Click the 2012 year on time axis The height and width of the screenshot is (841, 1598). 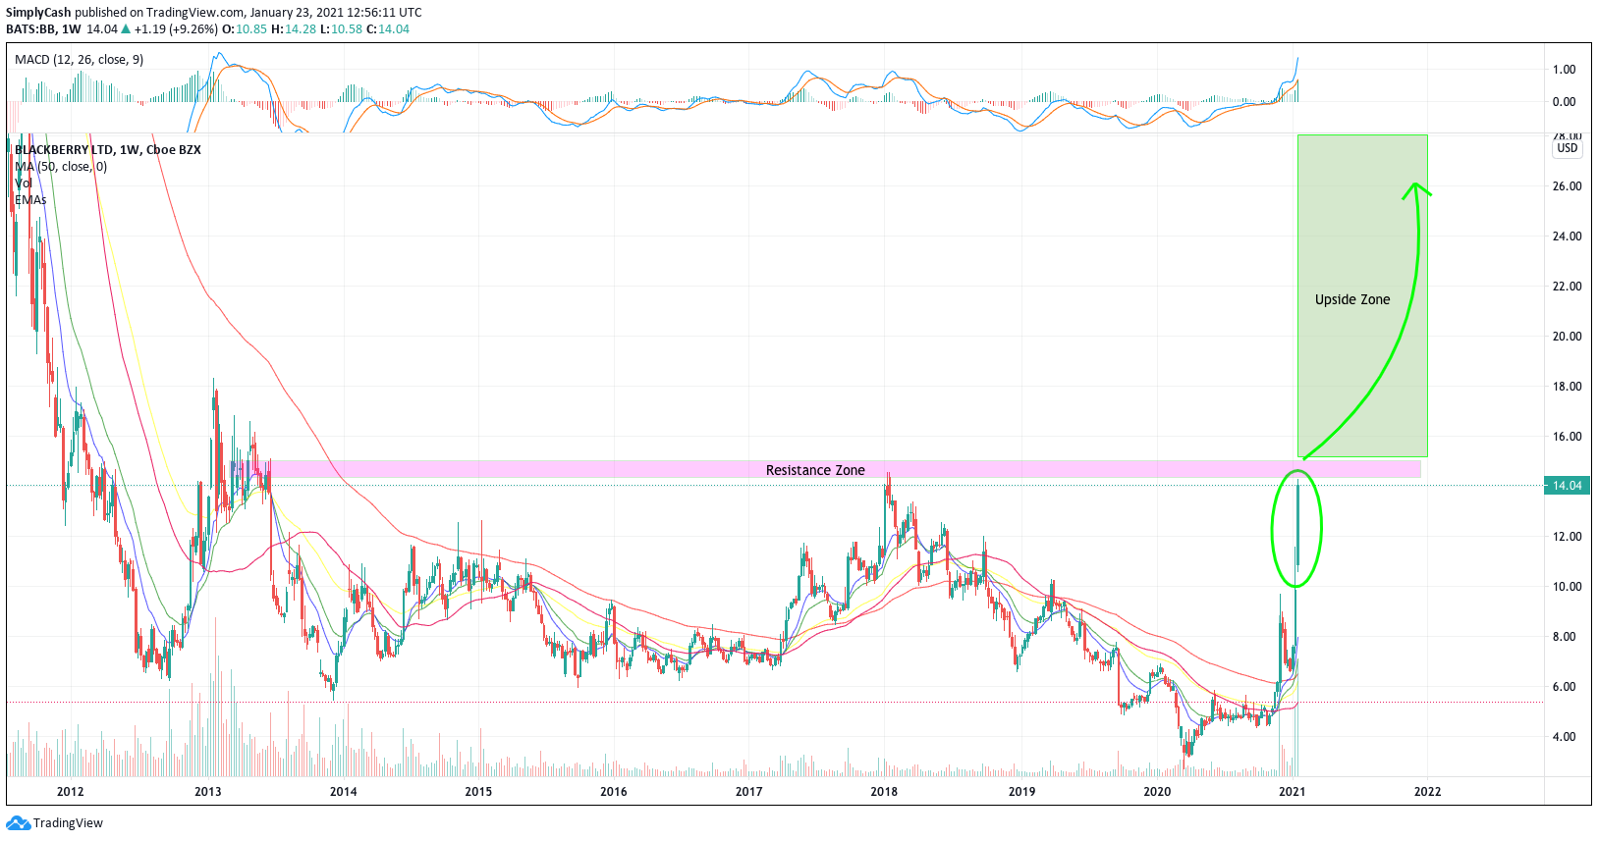click(71, 792)
